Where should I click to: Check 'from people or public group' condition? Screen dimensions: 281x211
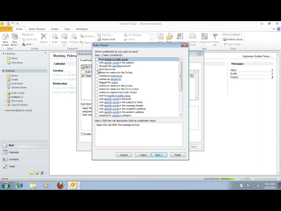coord(97,59)
